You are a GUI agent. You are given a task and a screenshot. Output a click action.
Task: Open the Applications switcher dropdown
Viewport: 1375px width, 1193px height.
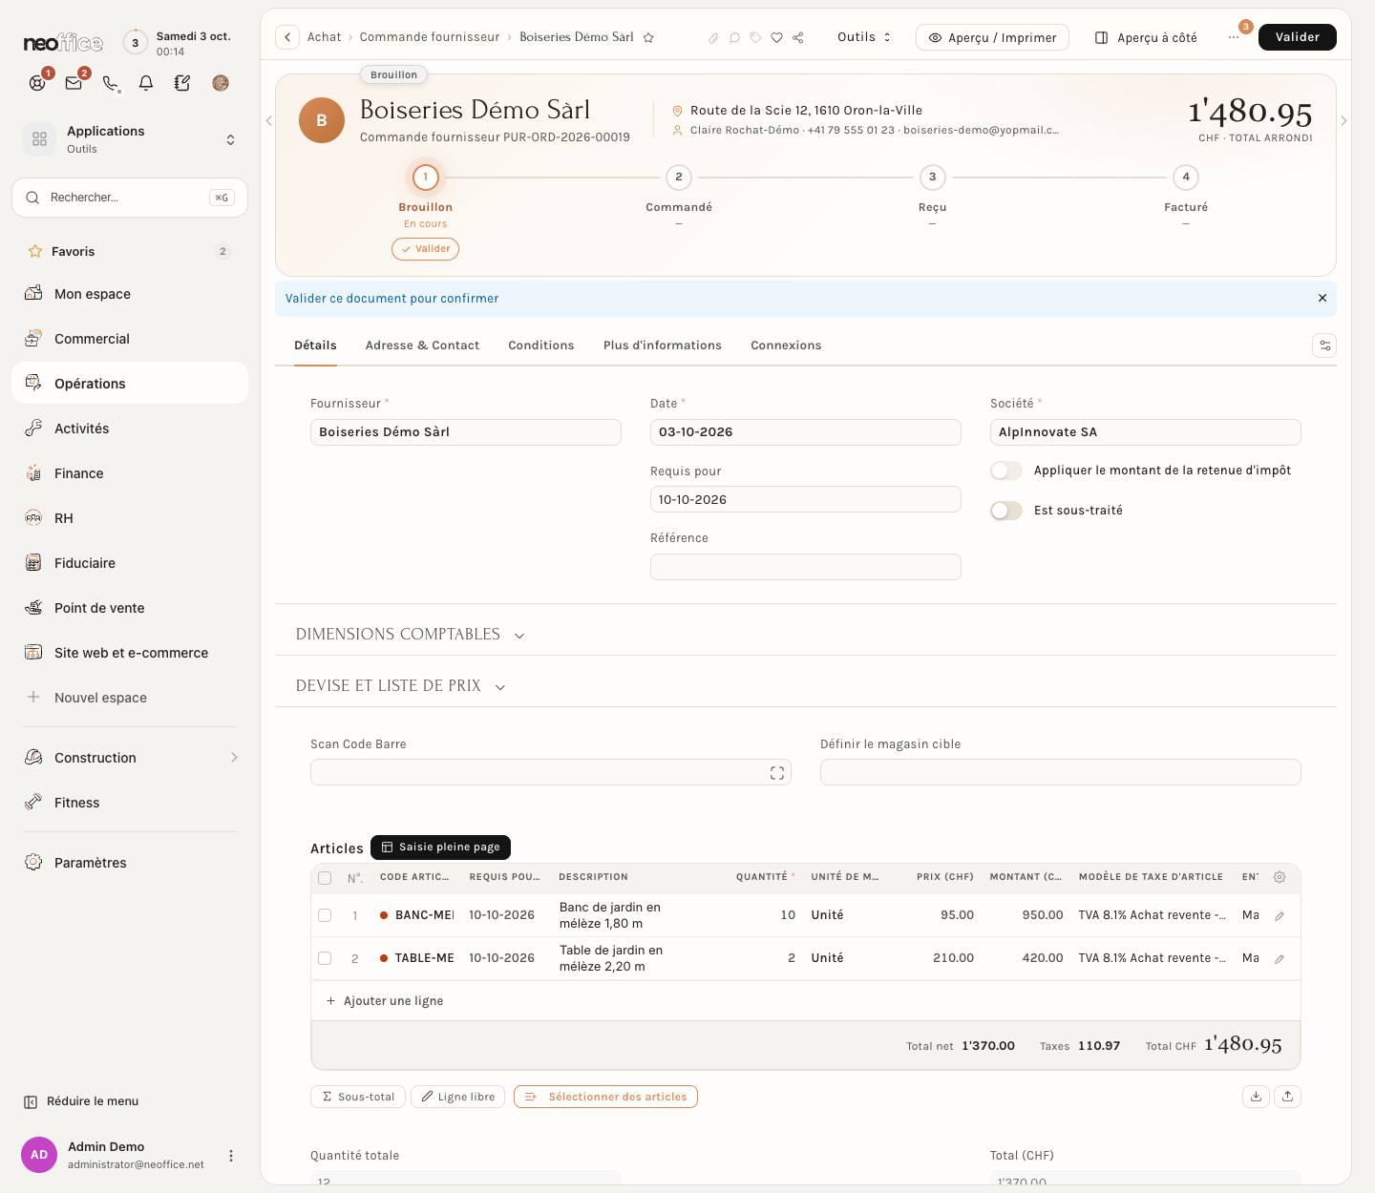coord(130,139)
